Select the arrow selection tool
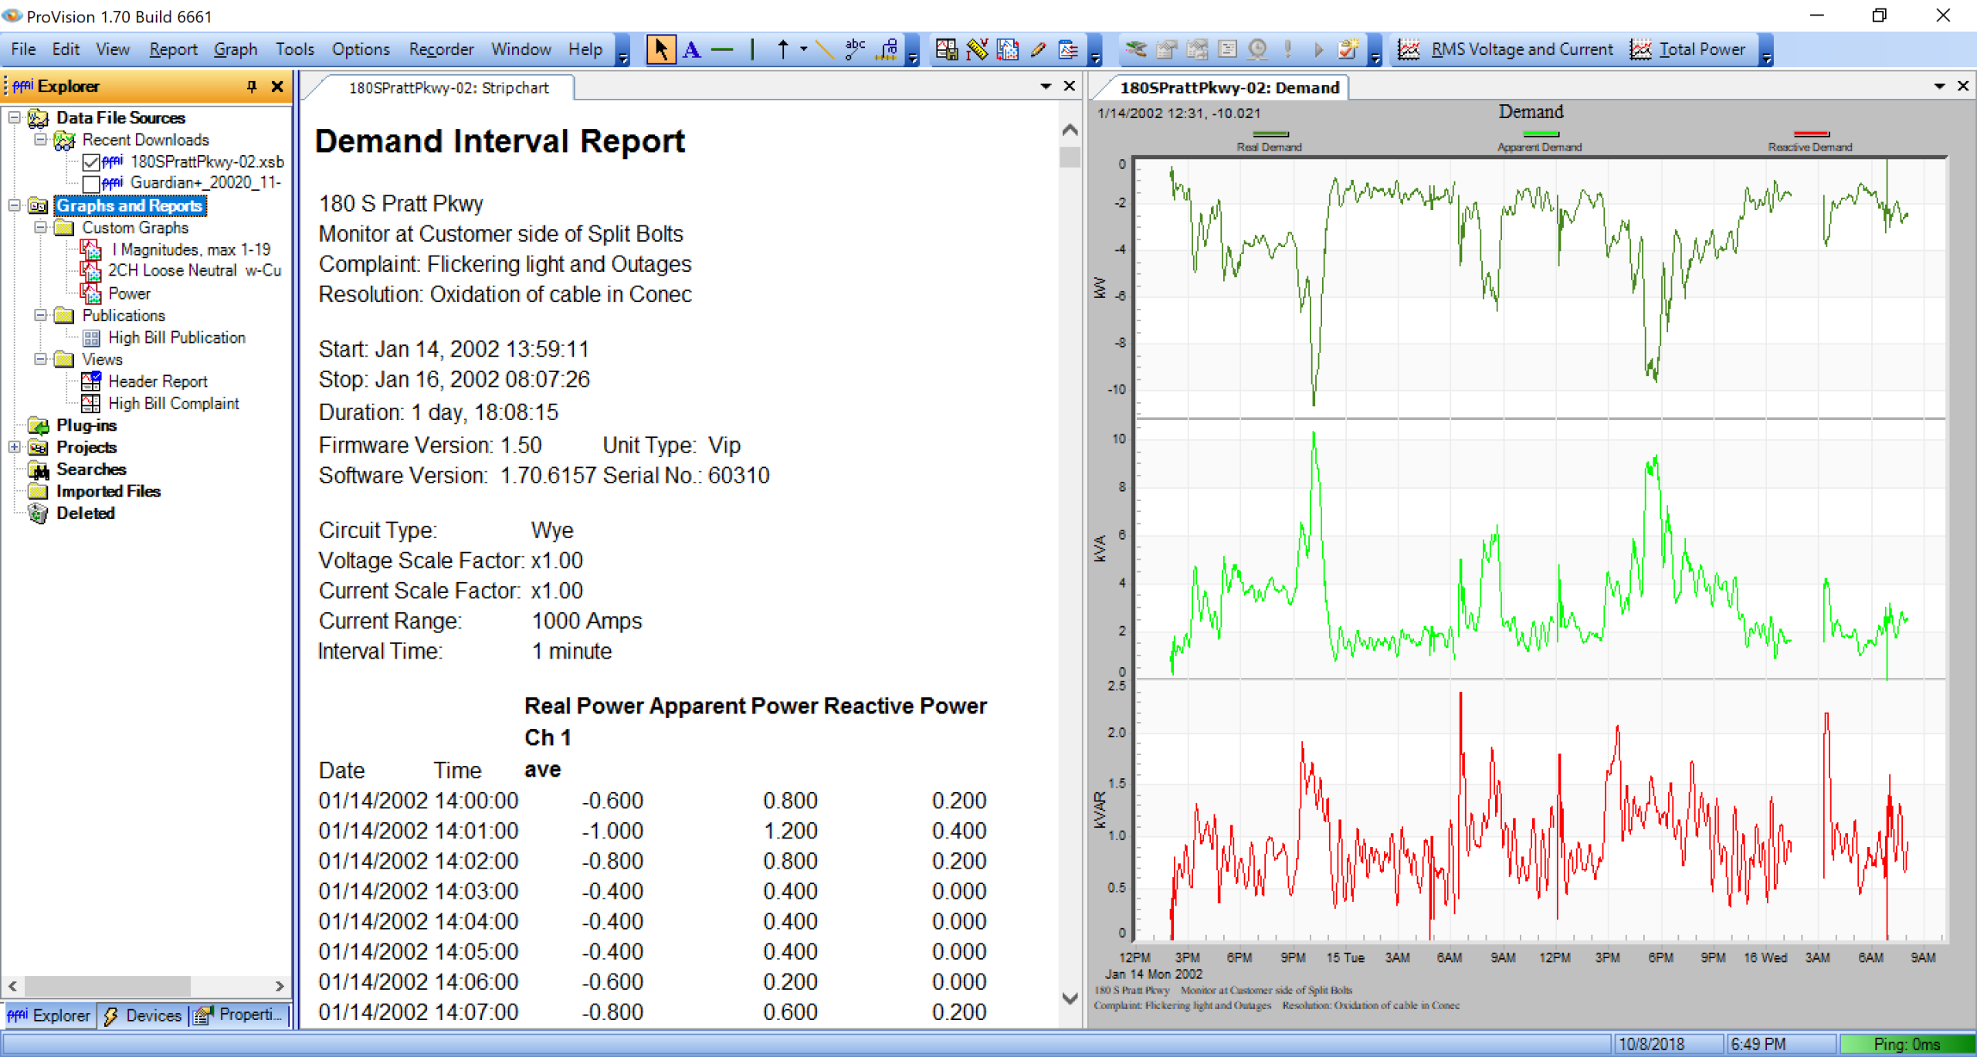Image resolution: width=1977 pixels, height=1057 pixels. [x=662, y=49]
